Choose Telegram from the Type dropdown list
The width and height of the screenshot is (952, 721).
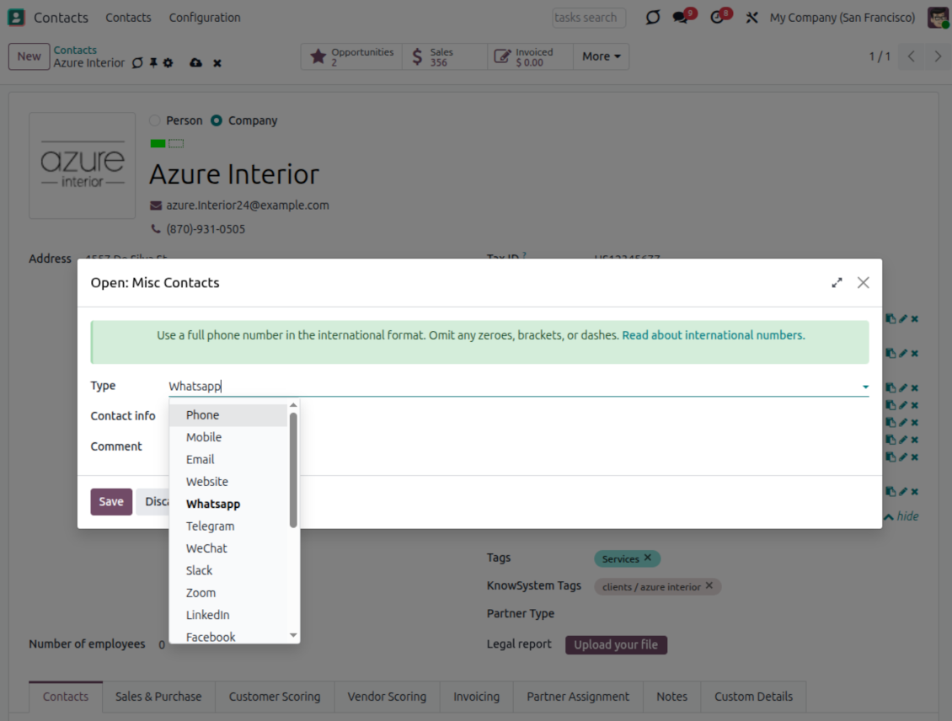click(x=210, y=526)
